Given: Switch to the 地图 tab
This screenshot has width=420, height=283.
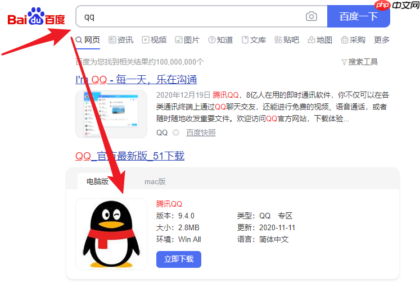Looking at the screenshot, I should point(320,40).
